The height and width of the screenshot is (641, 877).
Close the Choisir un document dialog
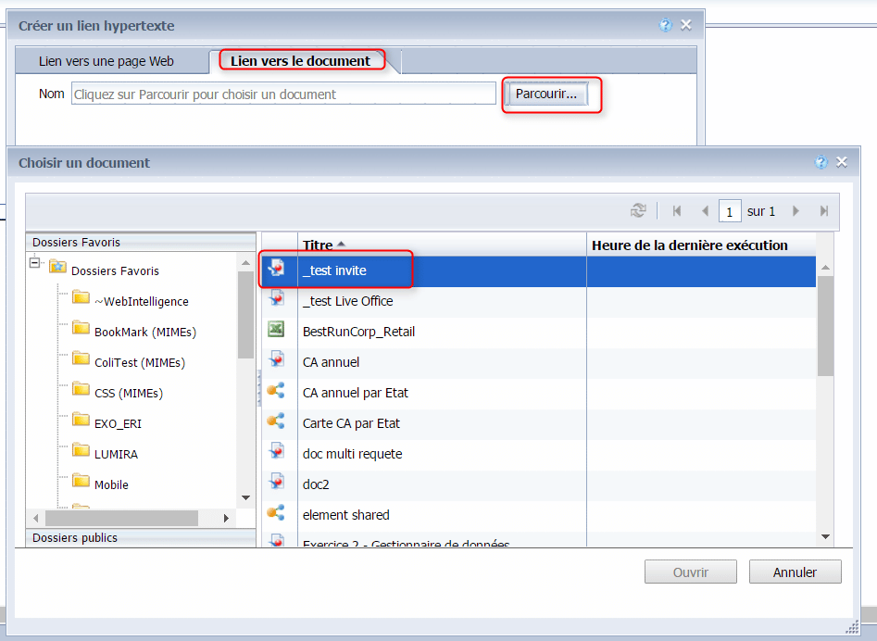click(841, 162)
